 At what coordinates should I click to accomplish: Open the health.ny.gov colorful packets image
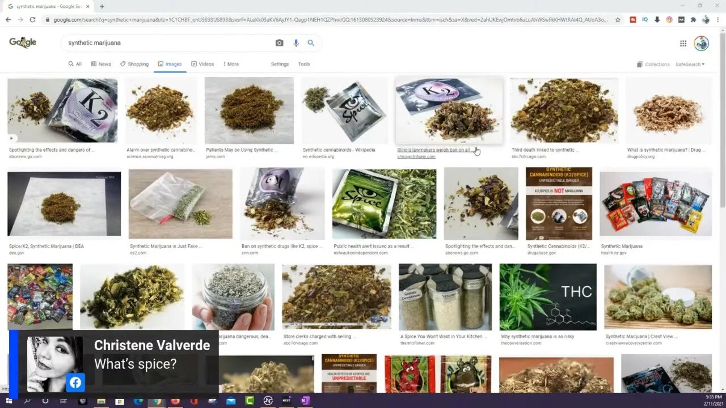656,203
